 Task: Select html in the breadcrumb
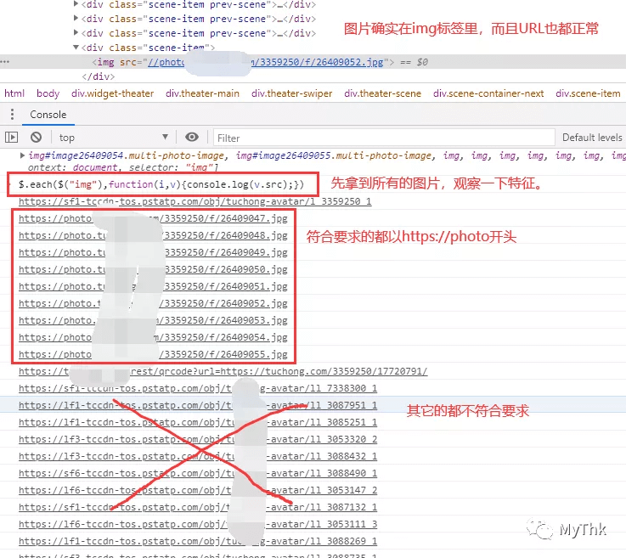[x=14, y=93]
